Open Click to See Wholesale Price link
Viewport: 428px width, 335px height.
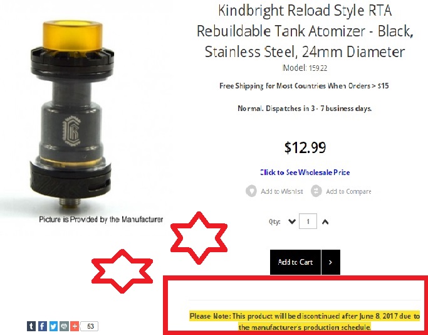click(x=305, y=173)
